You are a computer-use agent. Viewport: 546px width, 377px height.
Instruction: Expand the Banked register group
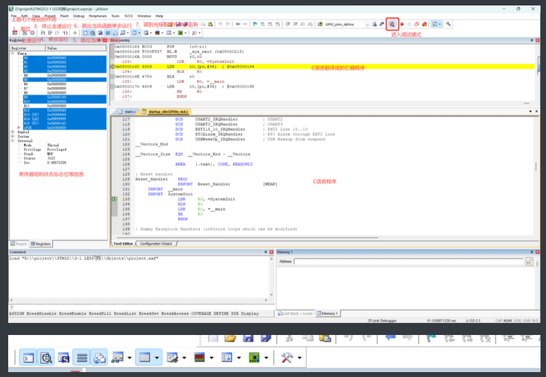pyautogui.click(x=13, y=132)
